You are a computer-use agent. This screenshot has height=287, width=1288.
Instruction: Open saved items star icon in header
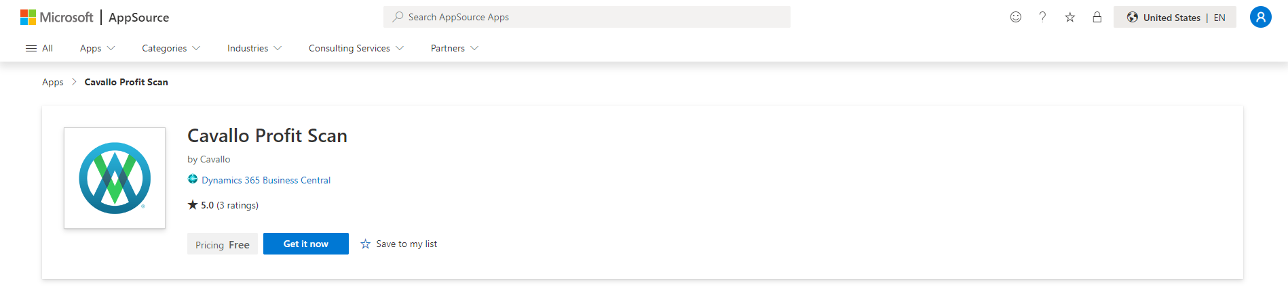[x=1069, y=18]
